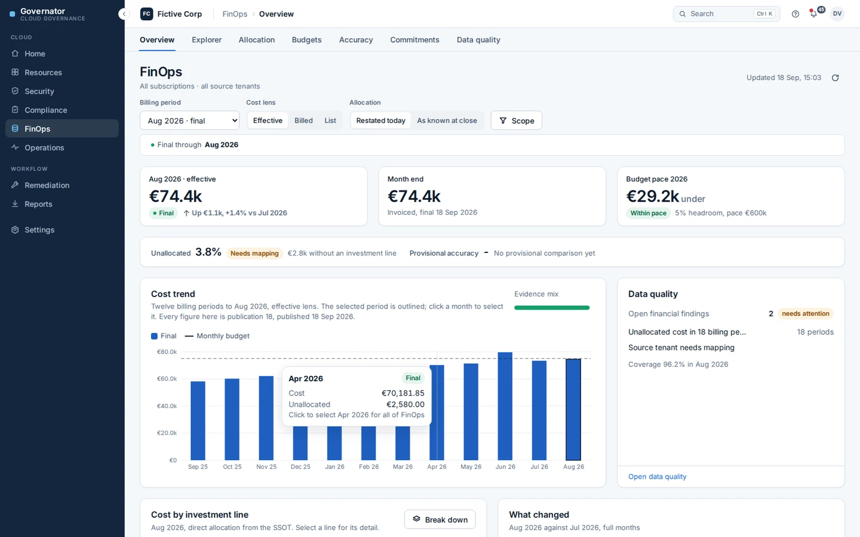Open the Billing period dropdown

coord(189,121)
